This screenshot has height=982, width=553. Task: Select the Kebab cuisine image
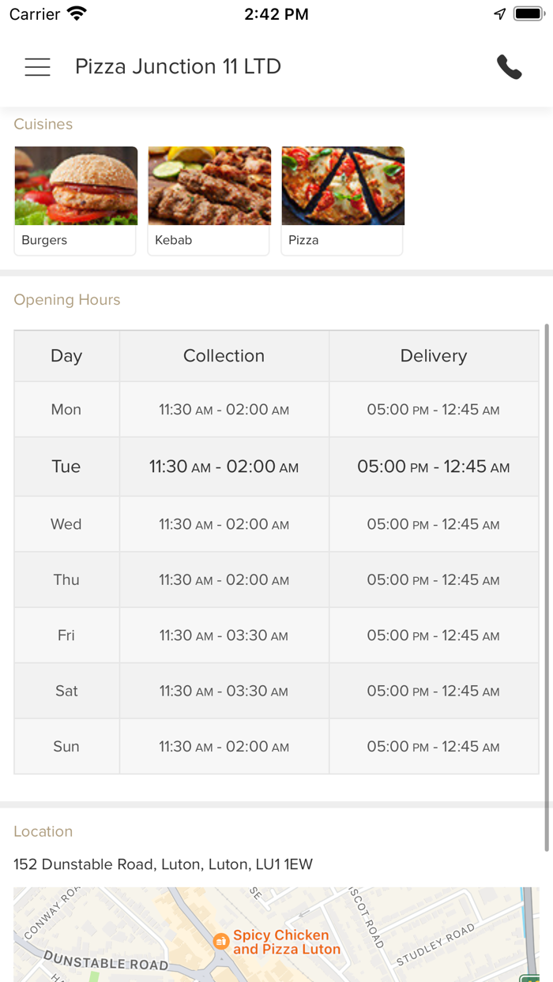click(x=209, y=186)
